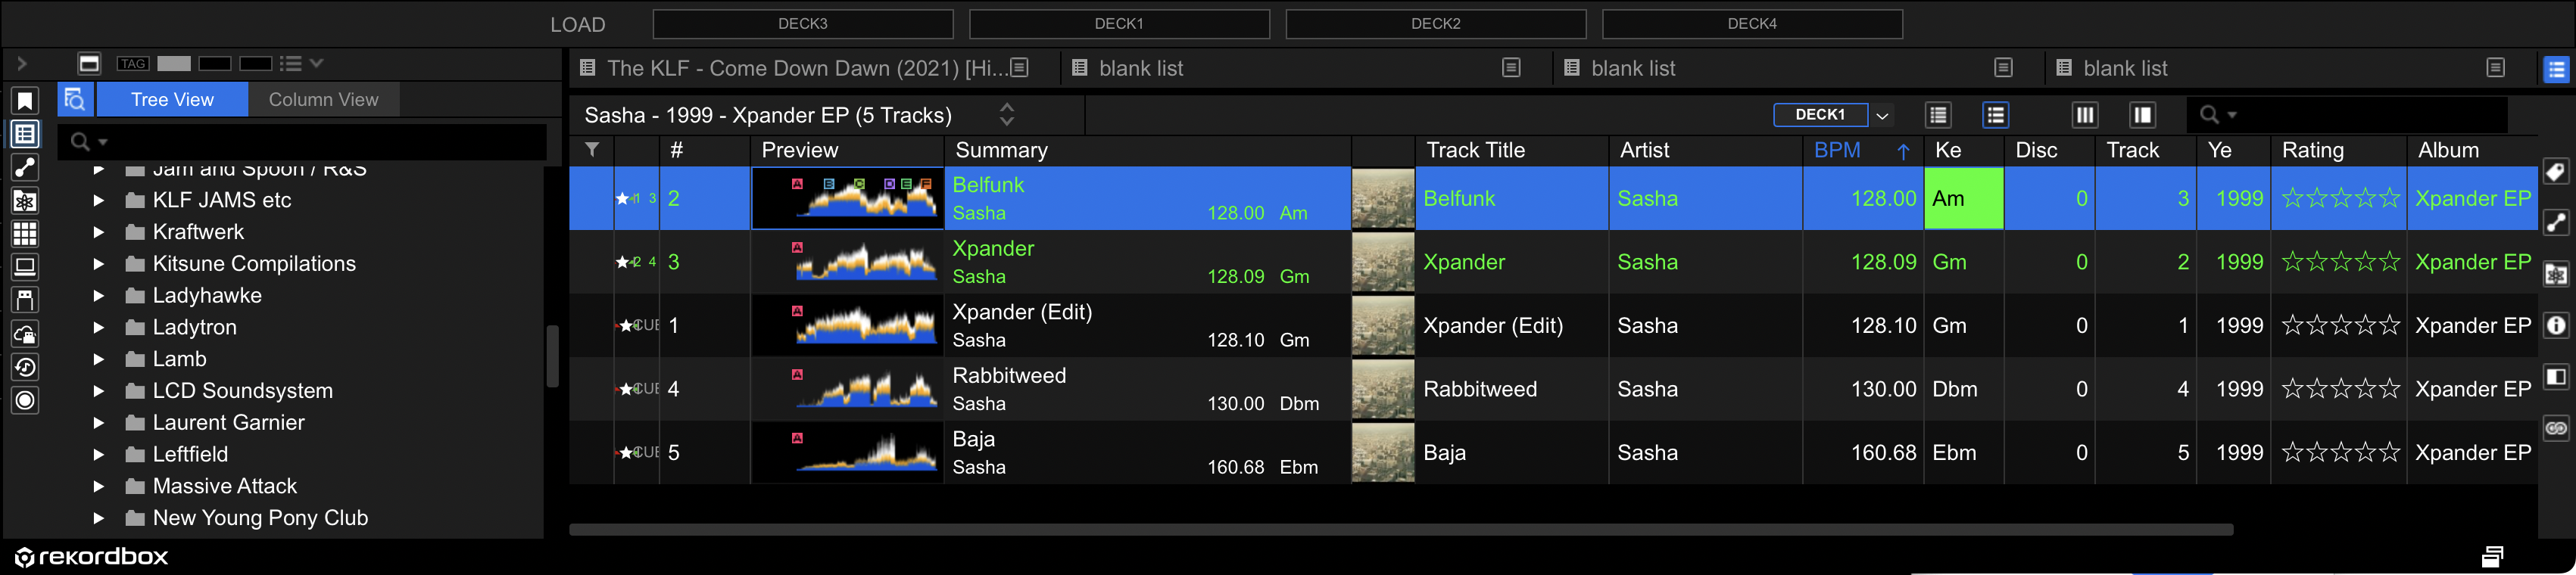Toggle the first black layout box

(215, 64)
